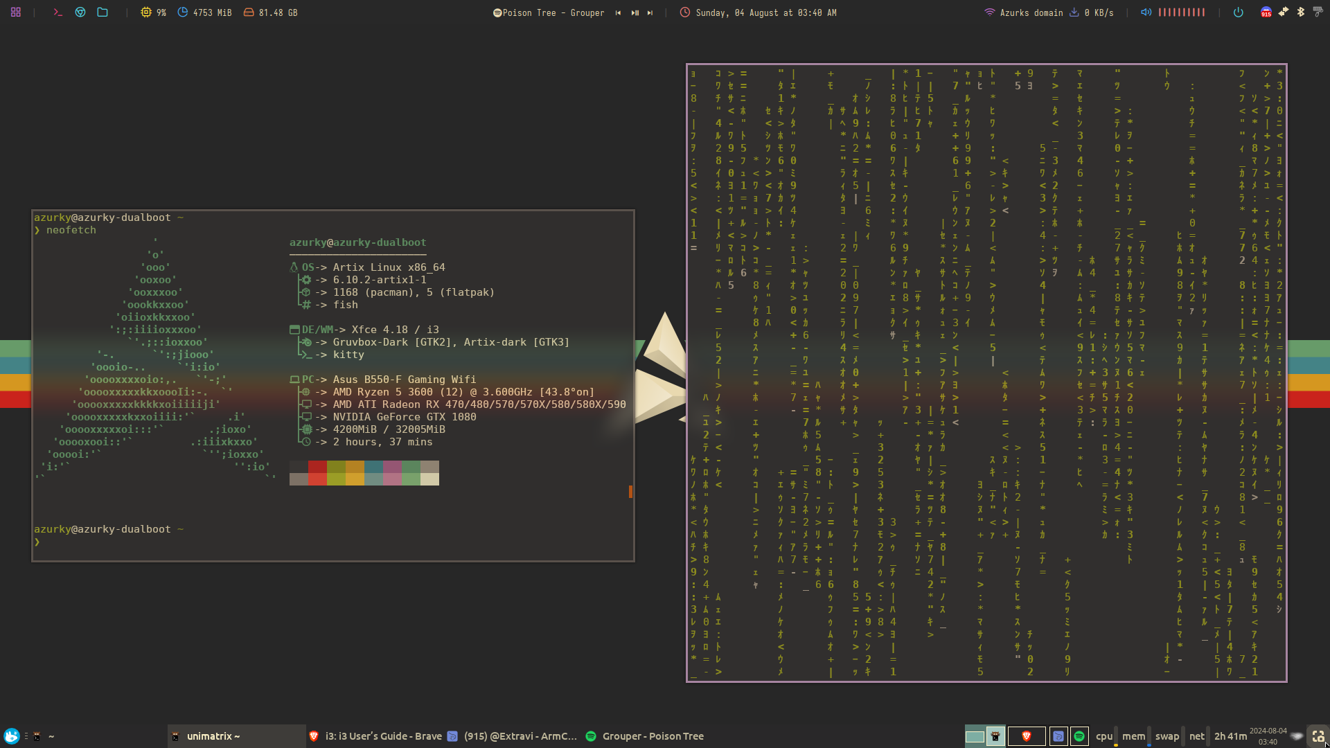This screenshot has width=1330, height=748.
Task: Open the applications menu at bottom-left
Action: click(x=12, y=736)
